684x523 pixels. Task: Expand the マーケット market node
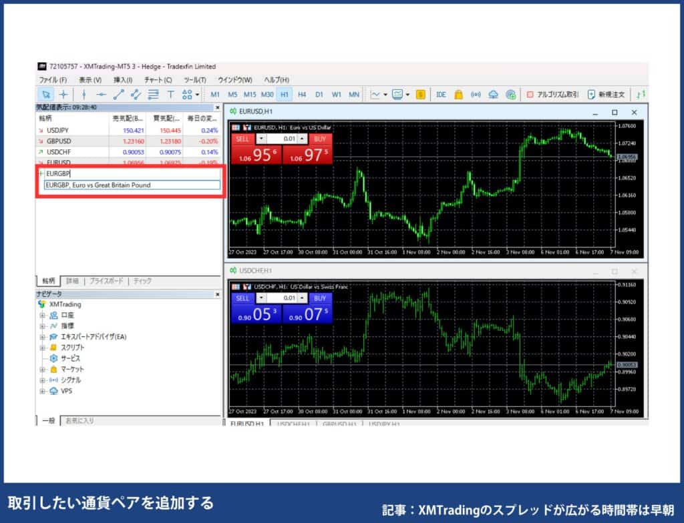42,370
